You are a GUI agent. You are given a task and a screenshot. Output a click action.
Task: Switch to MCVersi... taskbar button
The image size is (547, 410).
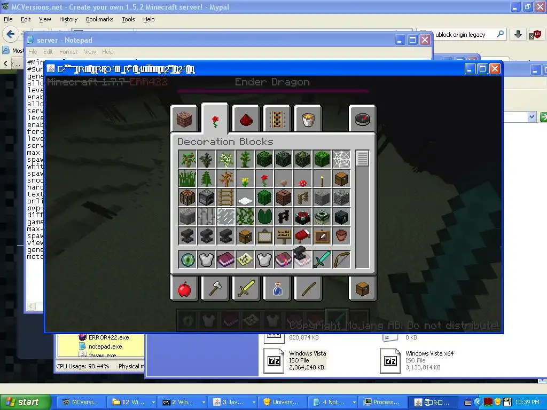81,402
